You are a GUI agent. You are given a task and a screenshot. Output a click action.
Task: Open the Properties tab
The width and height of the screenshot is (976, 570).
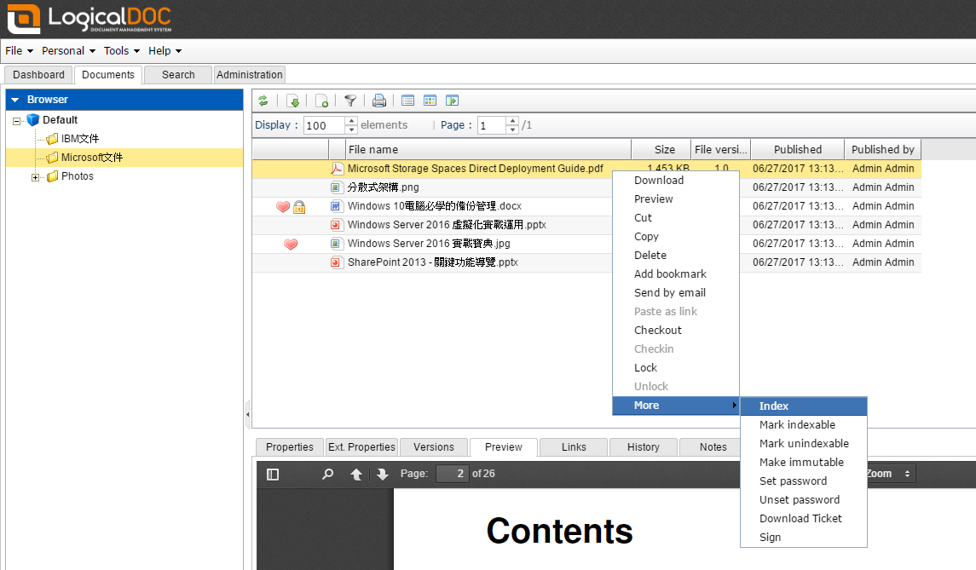pyautogui.click(x=290, y=447)
